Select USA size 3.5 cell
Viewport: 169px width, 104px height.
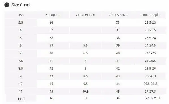pyautogui.click(x=21, y=22)
